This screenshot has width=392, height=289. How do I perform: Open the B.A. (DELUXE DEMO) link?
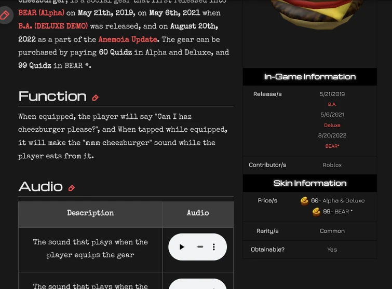pyautogui.click(x=53, y=26)
